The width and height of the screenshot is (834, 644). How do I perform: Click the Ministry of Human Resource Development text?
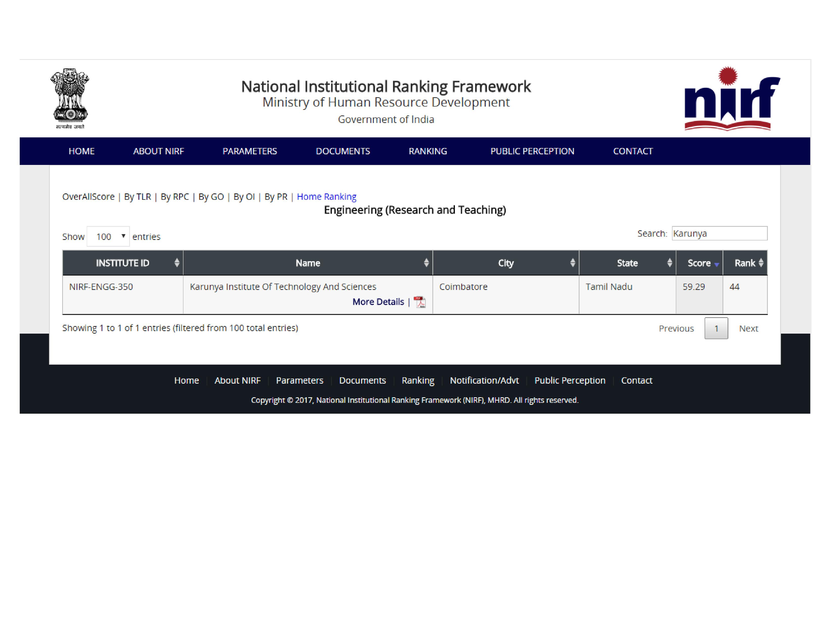click(x=386, y=102)
